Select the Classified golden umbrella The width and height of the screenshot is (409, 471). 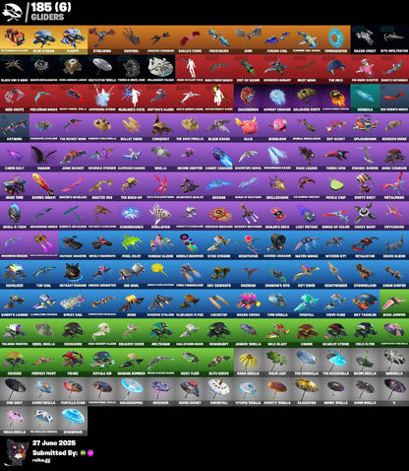pyautogui.click(x=307, y=391)
